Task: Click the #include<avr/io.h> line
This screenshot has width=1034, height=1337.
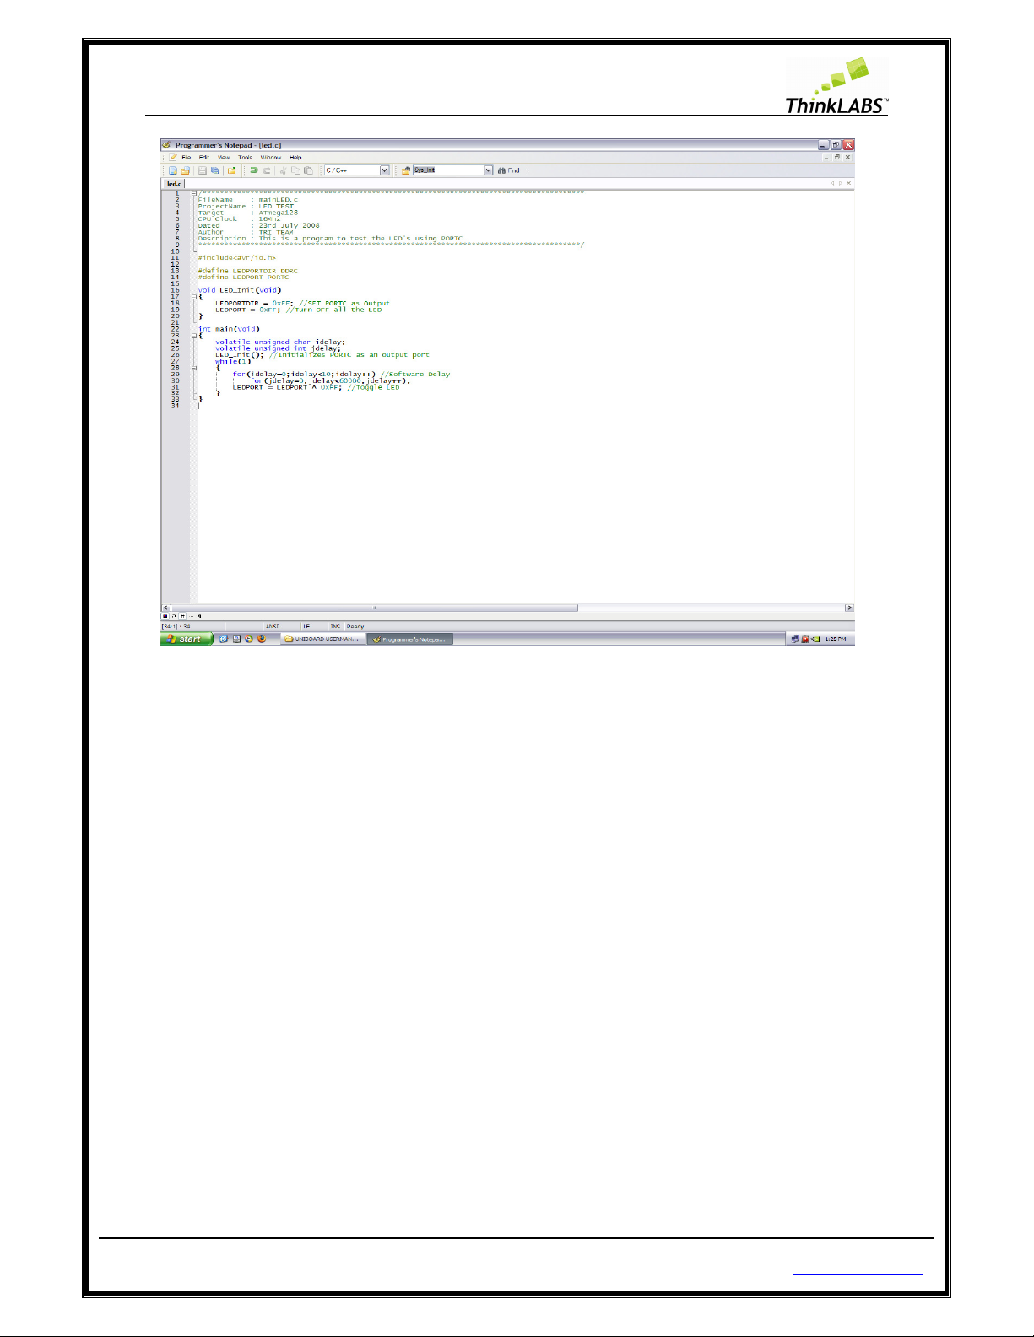Action: click(237, 258)
